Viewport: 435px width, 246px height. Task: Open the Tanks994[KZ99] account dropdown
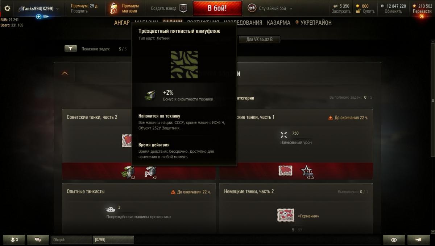38,8
